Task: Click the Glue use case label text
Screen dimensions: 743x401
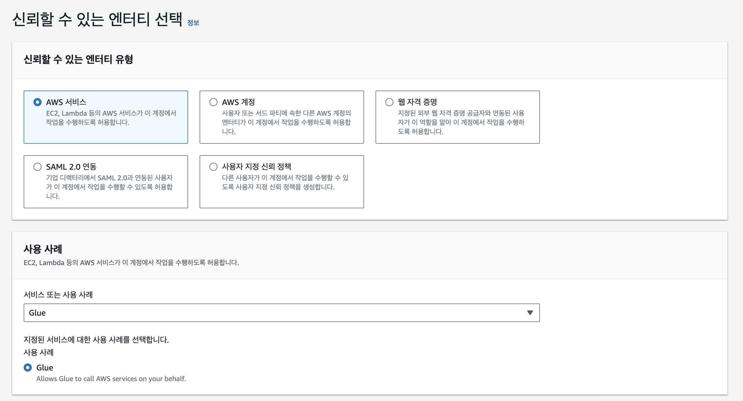Action: coord(45,368)
